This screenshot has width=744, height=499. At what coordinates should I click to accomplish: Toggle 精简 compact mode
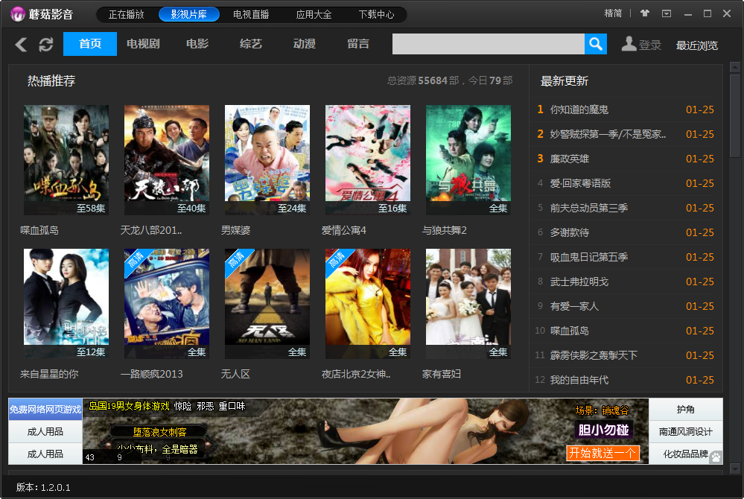(x=613, y=13)
